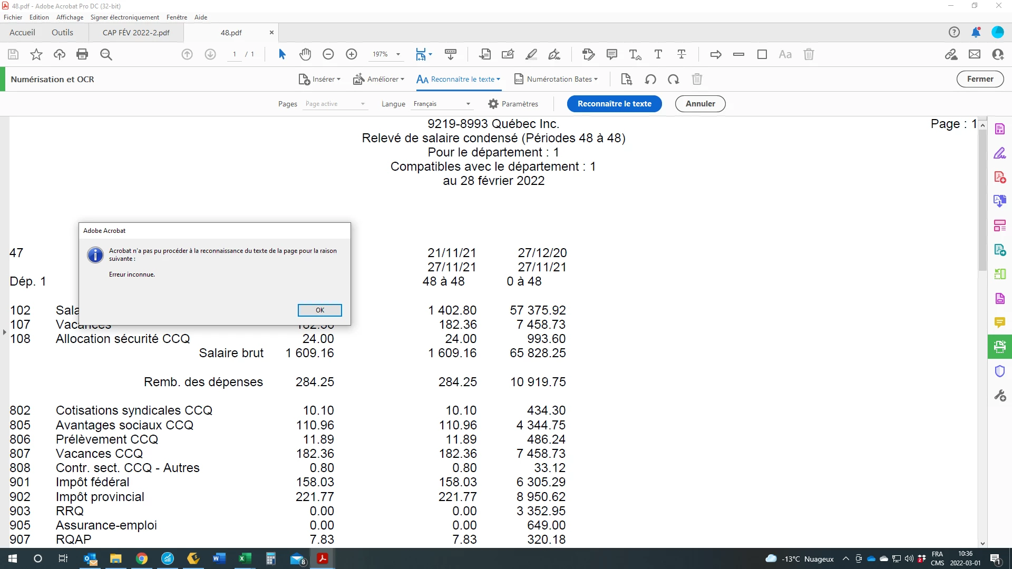Open the Affichage menu
1012x569 pixels.
tap(70, 17)
